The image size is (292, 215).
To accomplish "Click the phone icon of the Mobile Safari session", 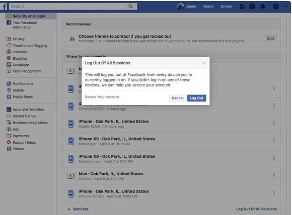I will tap(71, 124).
